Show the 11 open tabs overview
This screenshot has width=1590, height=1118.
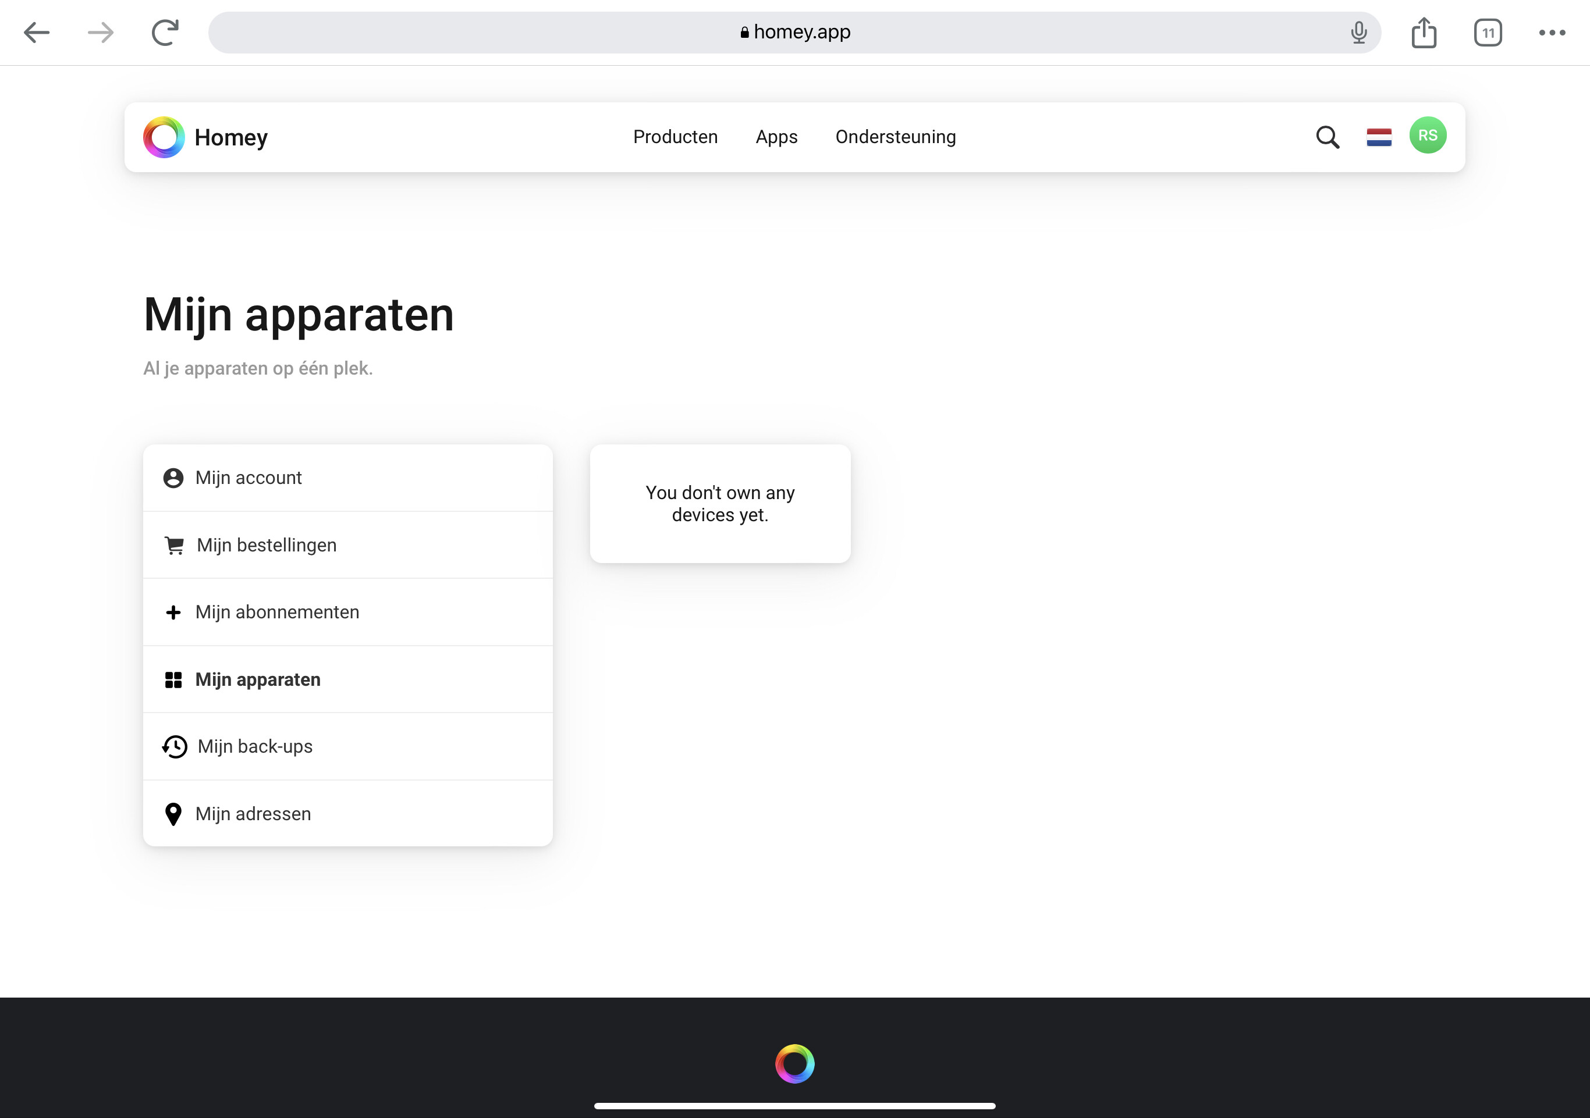point(1488,33)
